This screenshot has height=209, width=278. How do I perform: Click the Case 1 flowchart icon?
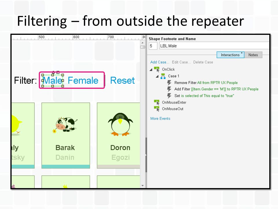[x=163, y=76]
